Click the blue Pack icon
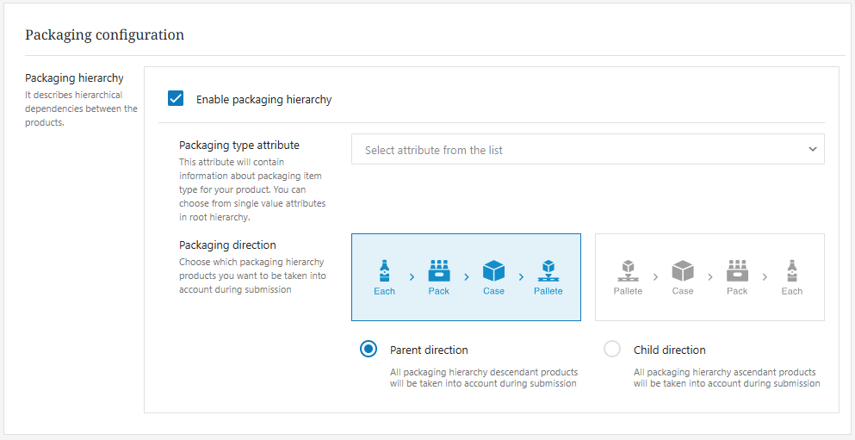 (x=439, y=271)
